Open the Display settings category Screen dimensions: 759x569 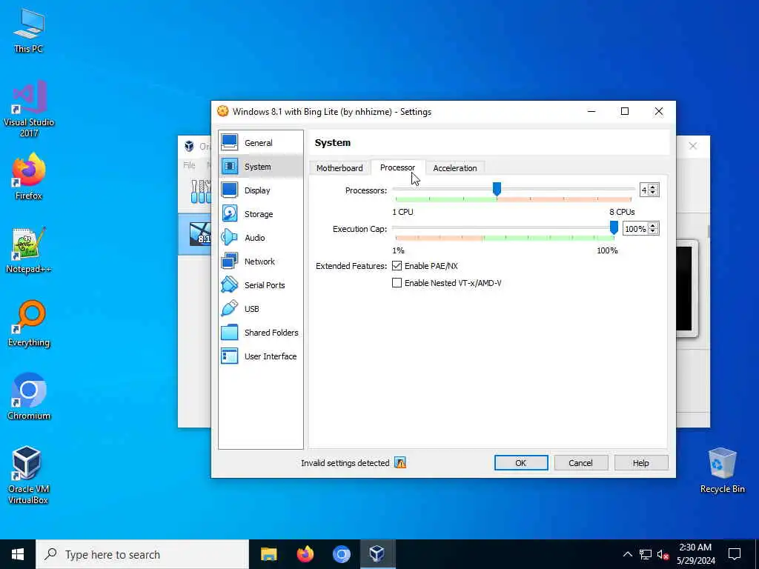click(x=260, y=190)
